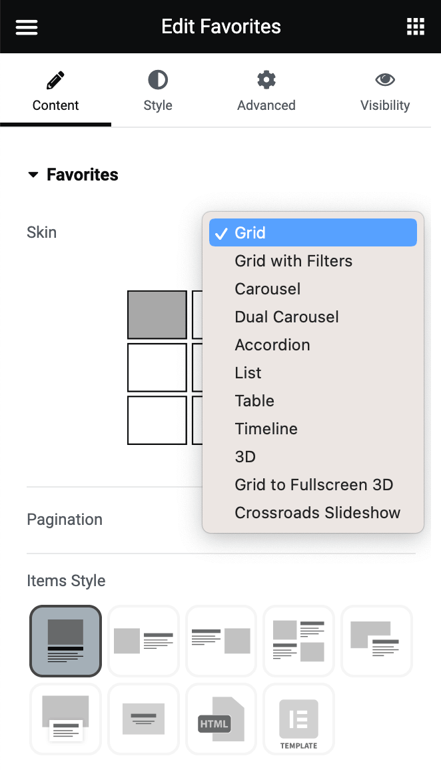Screen dimensions: 441x770
Task: Choose text-left image-right items style
Action: (x=221, y=641)
